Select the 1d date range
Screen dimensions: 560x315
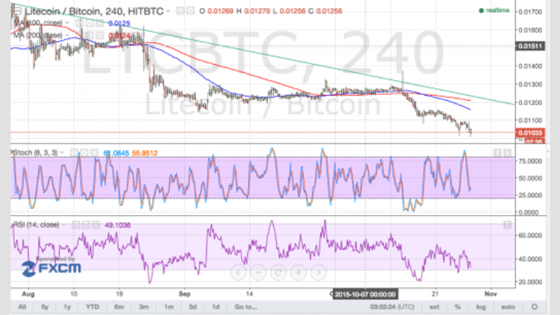(215, 307)
